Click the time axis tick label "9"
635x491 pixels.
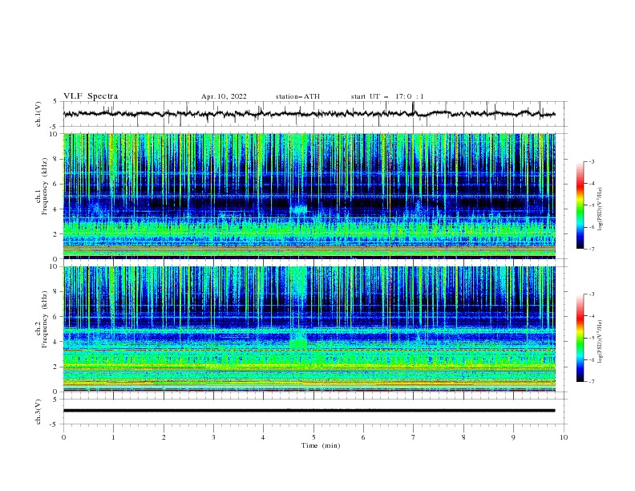point(513,437)
